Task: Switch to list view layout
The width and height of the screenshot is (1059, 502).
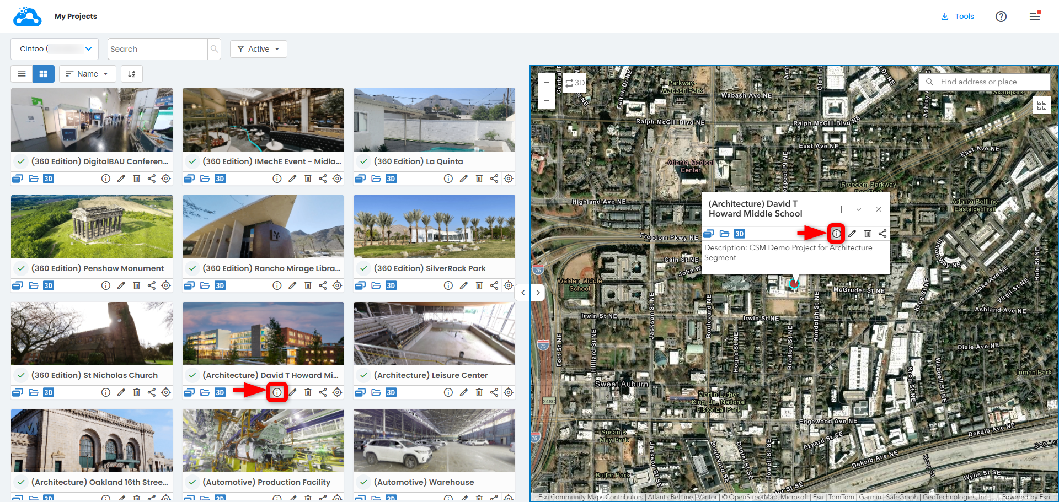Action: pyautogui.click(x=22, y=74)
